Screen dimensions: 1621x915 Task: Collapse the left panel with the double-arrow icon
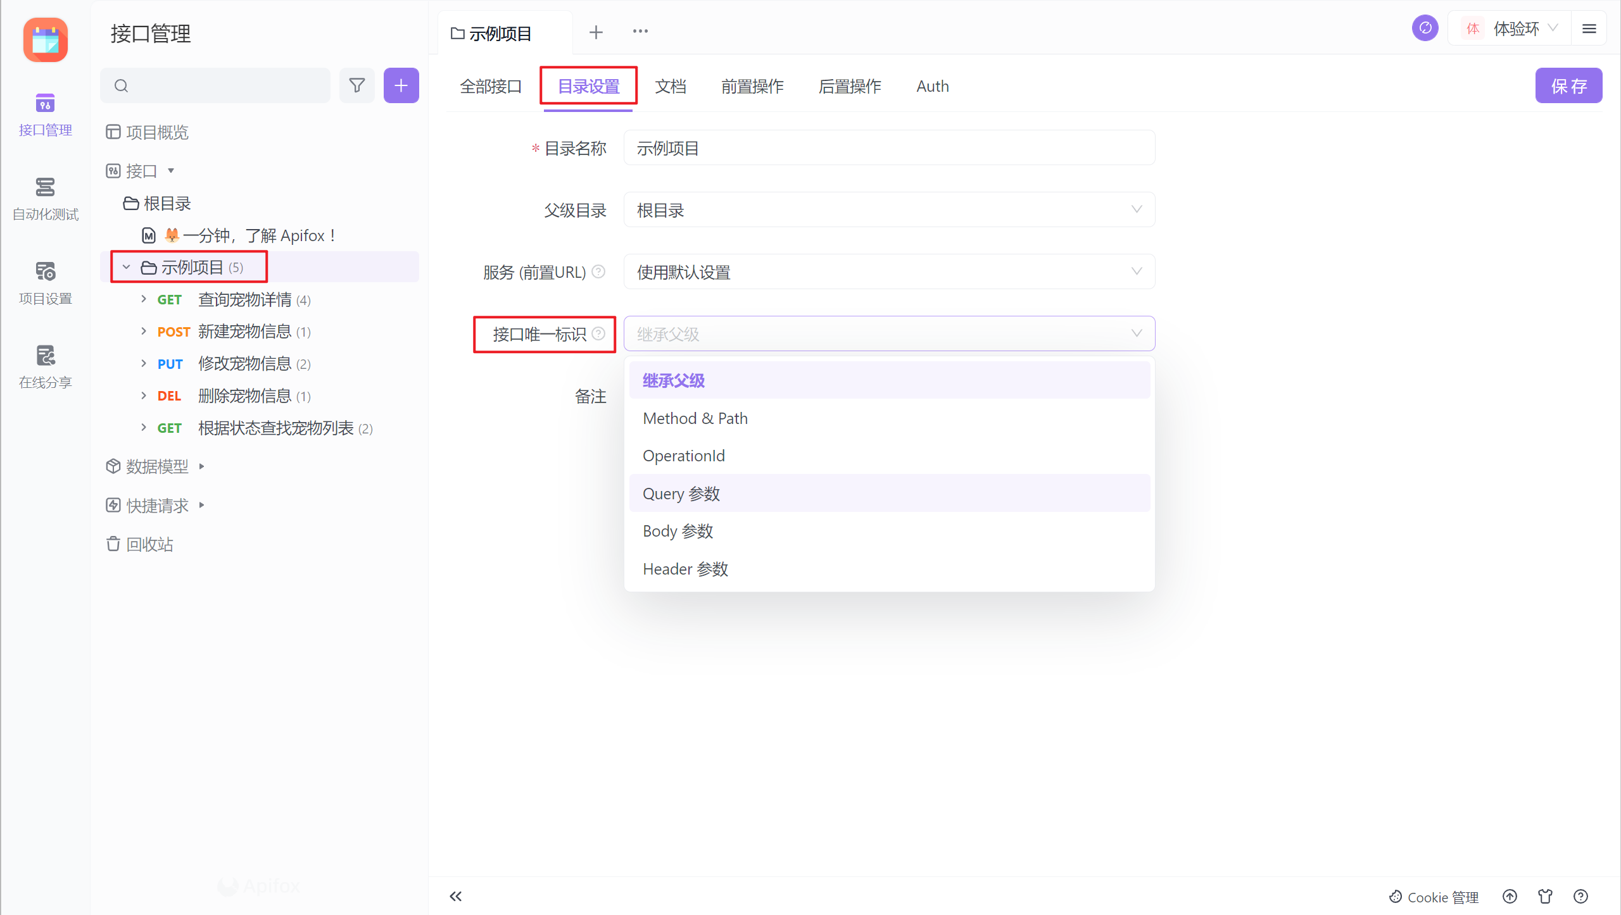(x=455, y=896)
